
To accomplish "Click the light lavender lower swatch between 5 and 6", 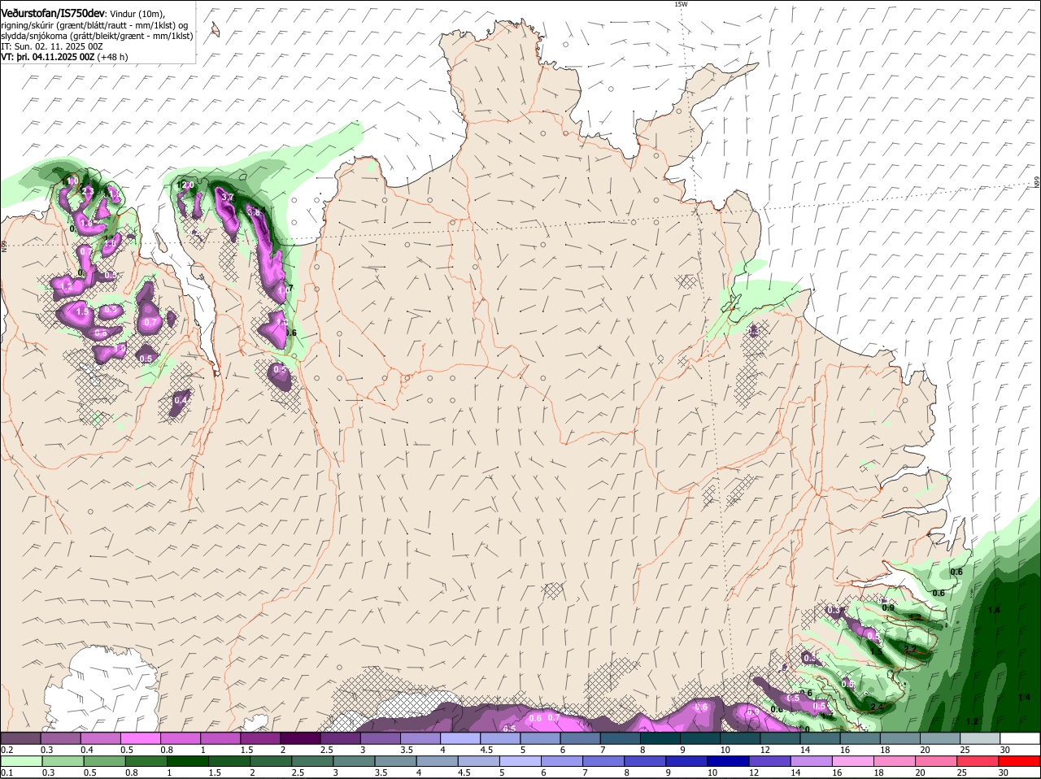I will (x=522, y=761).
